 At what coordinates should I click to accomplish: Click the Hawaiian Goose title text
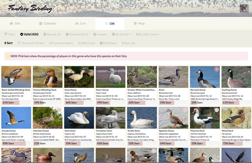pos(41,131)
